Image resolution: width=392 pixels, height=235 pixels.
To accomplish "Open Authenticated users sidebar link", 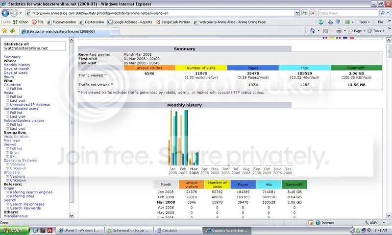I will coord(21,109).
